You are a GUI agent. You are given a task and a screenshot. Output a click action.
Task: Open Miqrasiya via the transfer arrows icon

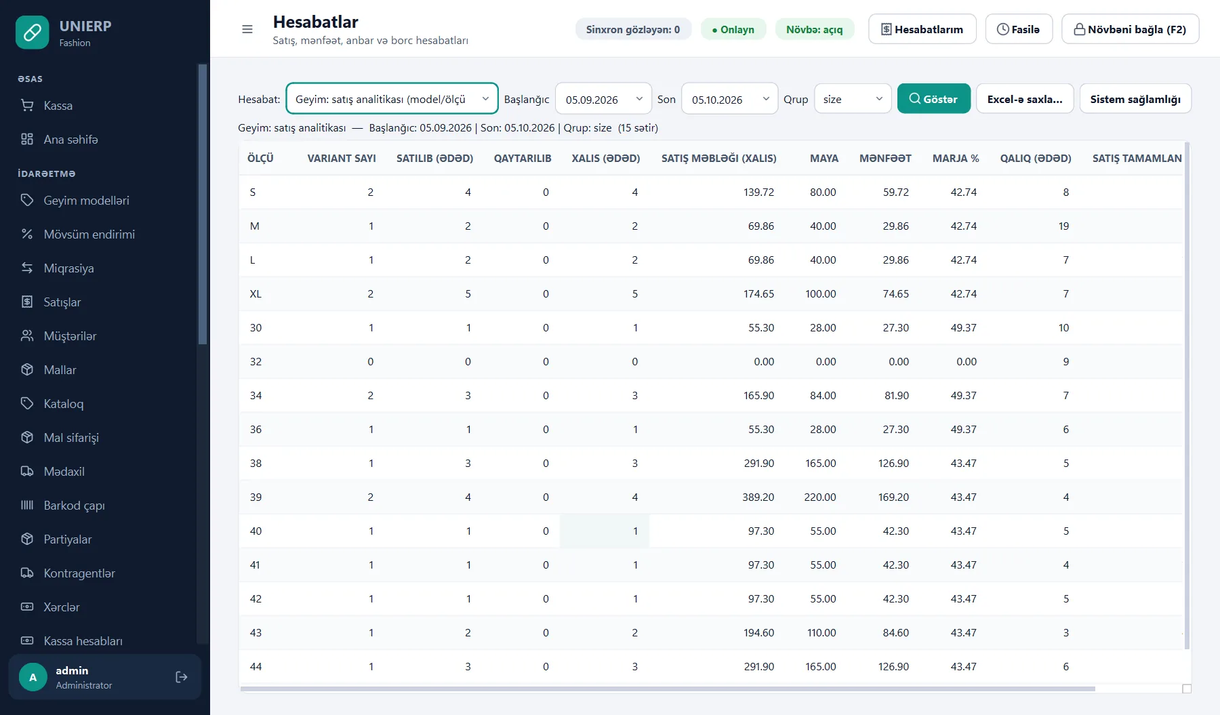coord(27,268)
